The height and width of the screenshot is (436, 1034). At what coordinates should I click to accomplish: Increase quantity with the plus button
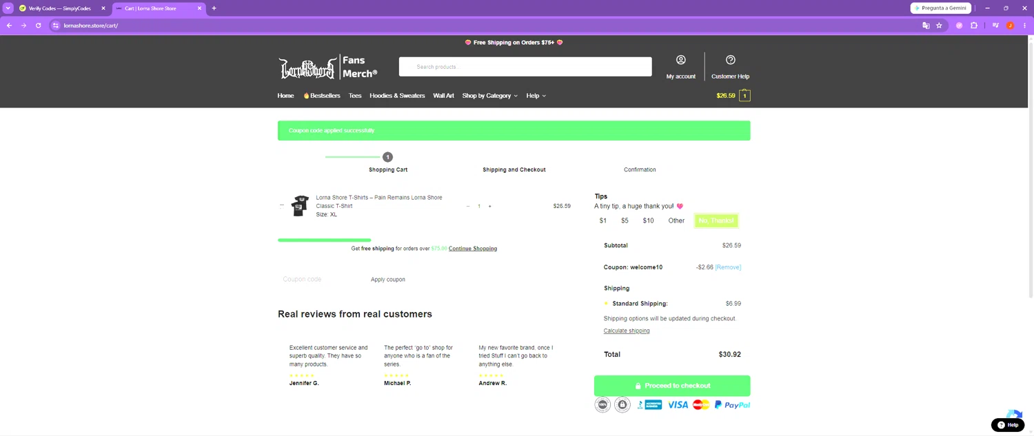[490, 206]
